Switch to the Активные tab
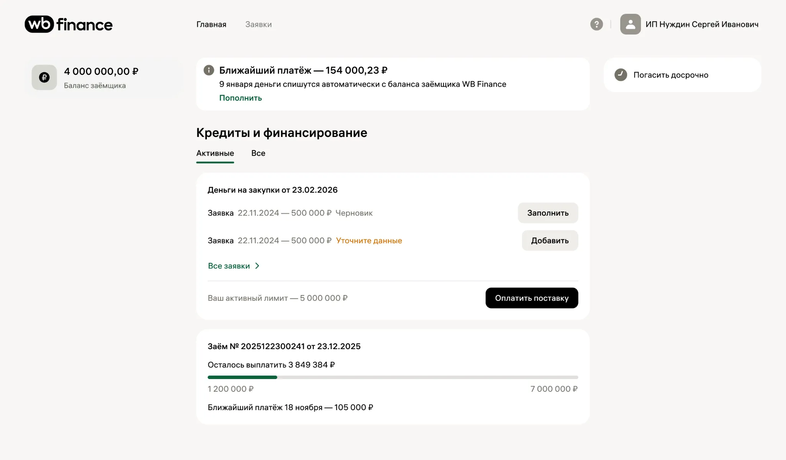Viewport: 786px width, 460px height. click(215, 153)
